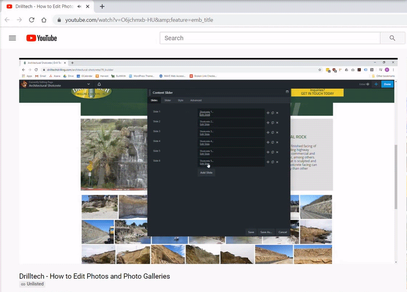407x292 pixels.
Task: Click the YouTube logo
Action: [x=41, y=38]
